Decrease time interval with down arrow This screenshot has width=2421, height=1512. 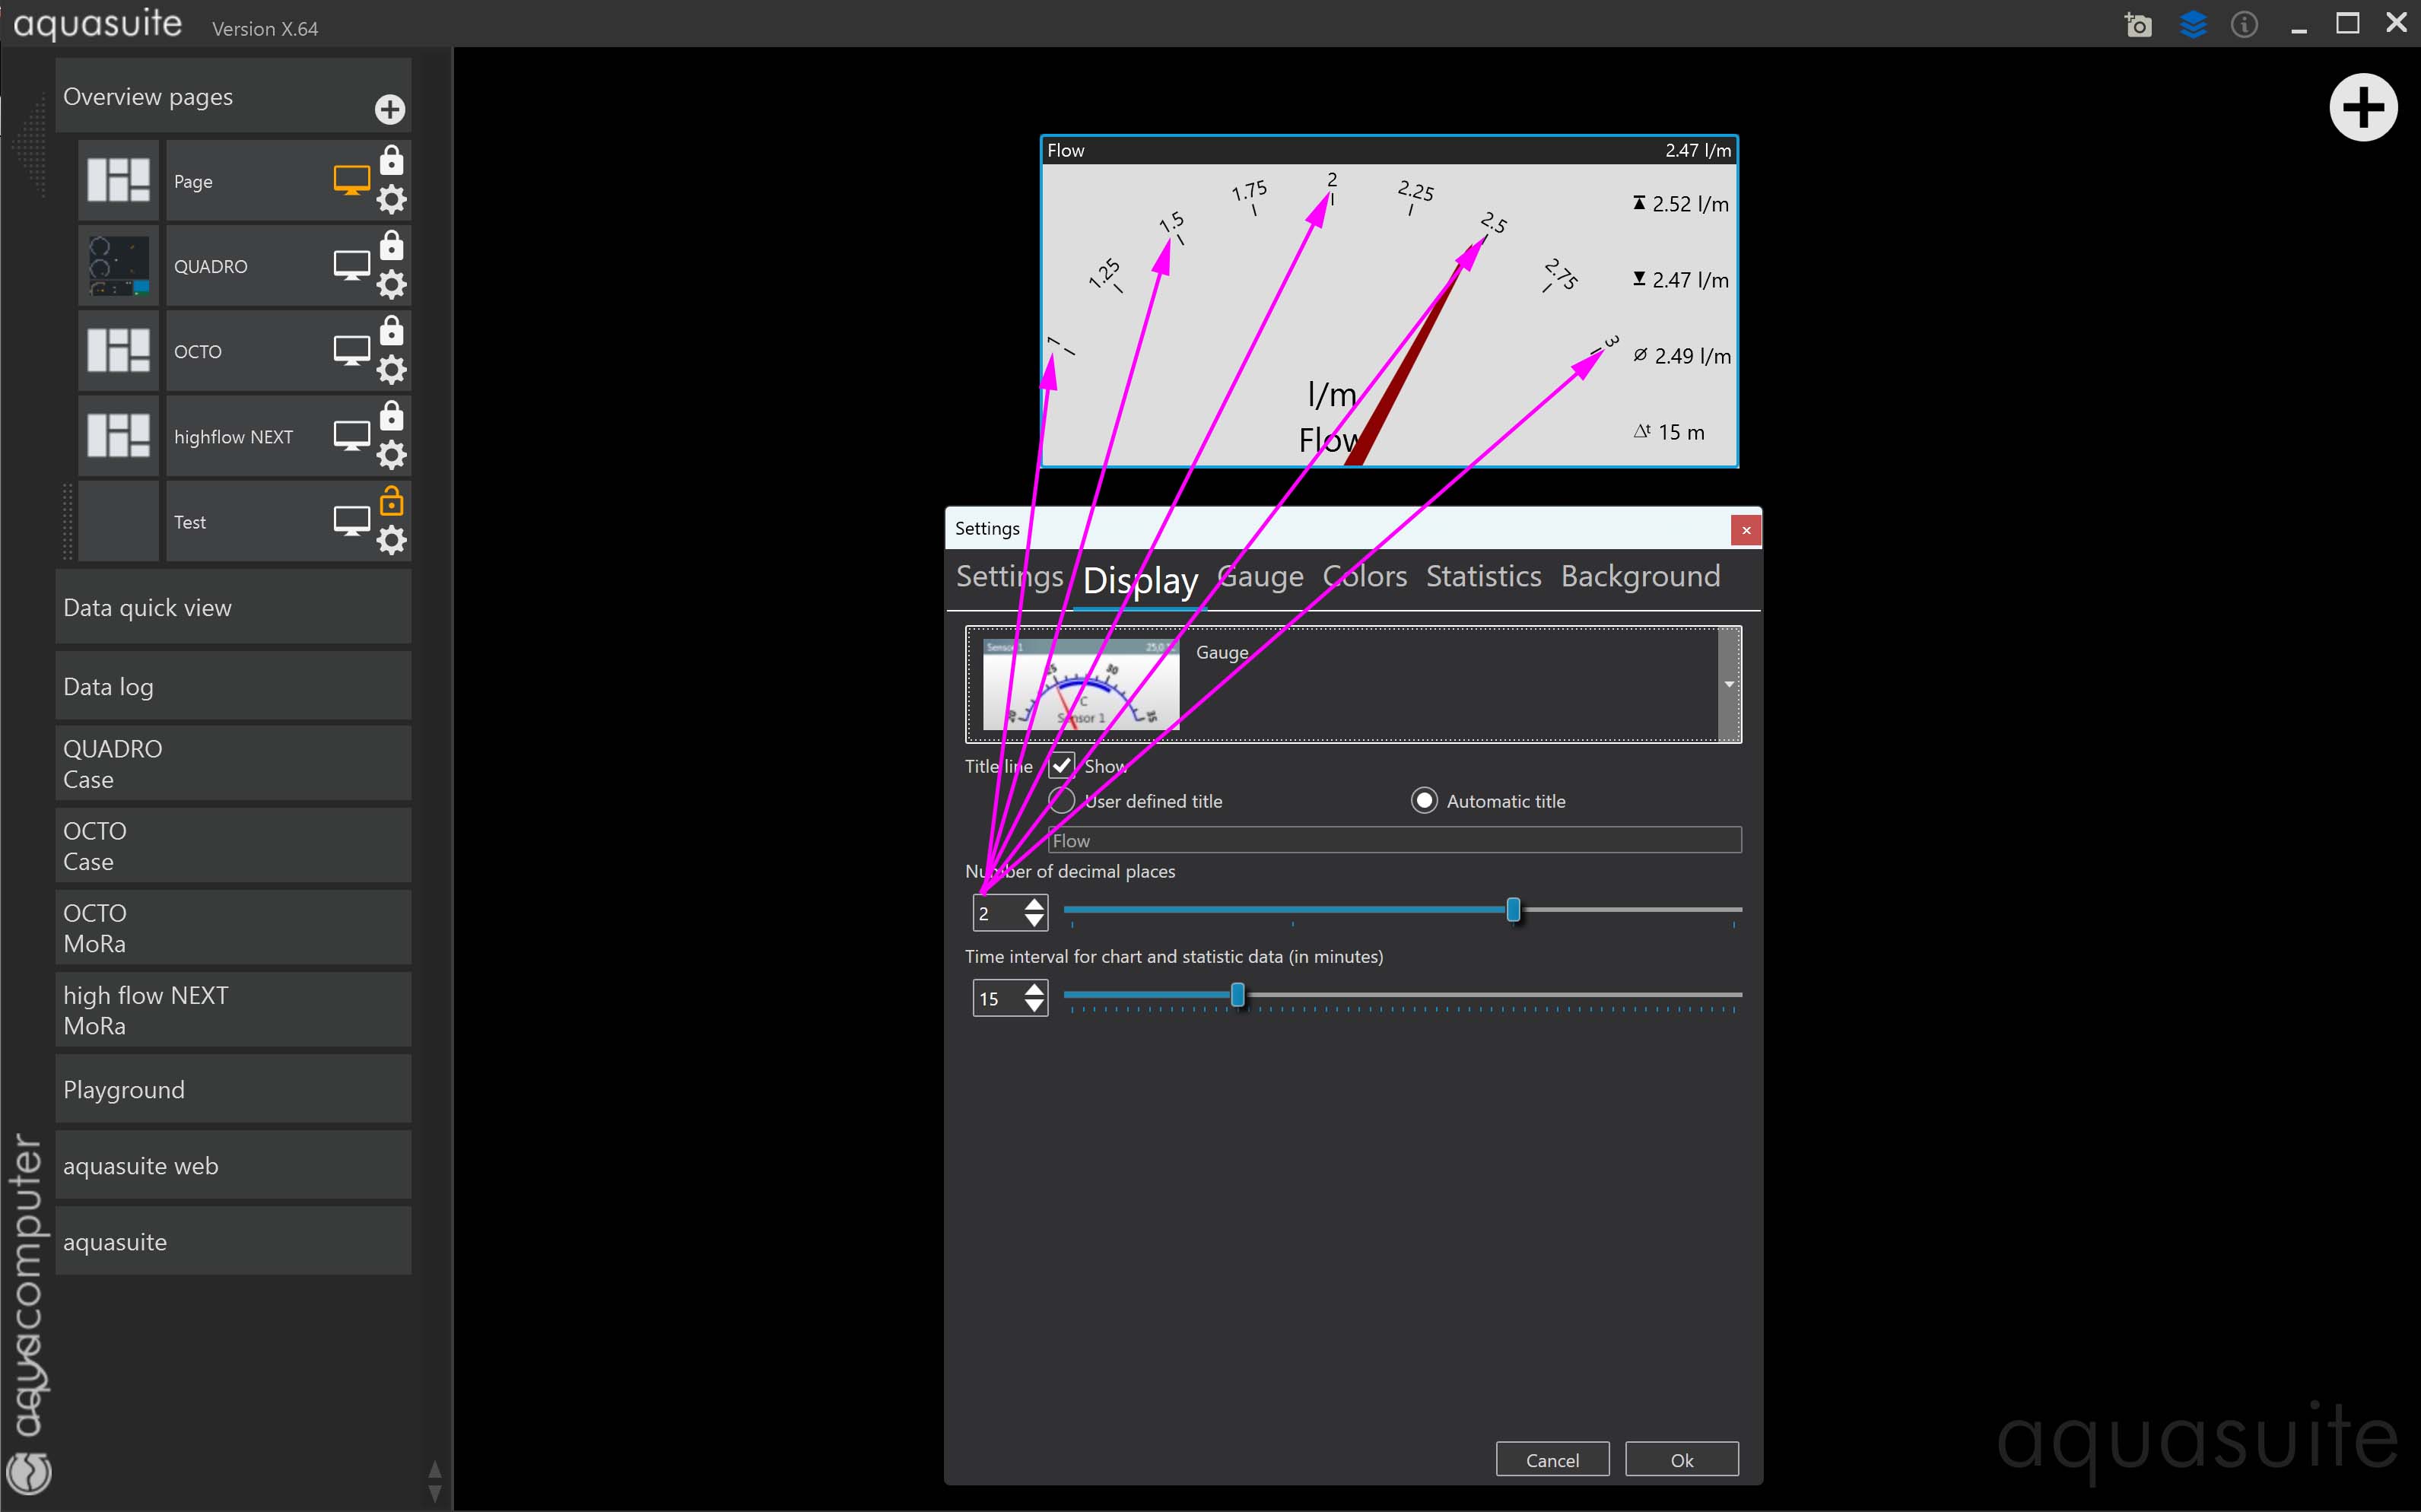[1035, 1006]
